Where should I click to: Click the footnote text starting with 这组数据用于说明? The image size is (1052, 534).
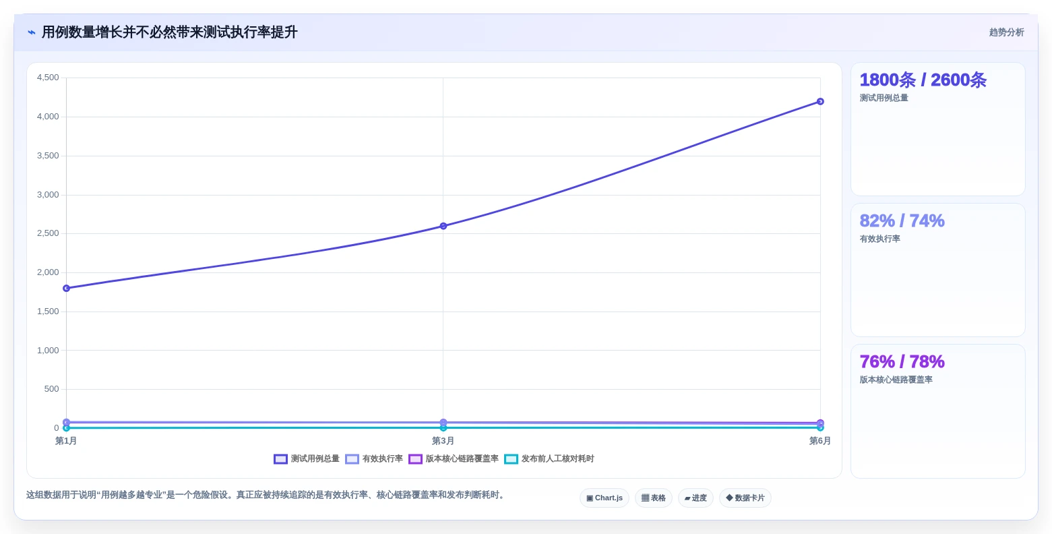[x=267, y=495]
